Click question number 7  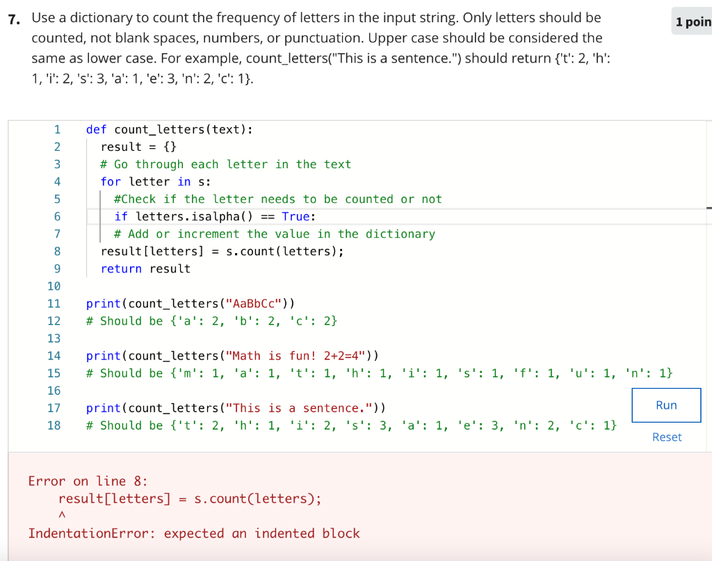pyautogui.click(x=15, y=17)
